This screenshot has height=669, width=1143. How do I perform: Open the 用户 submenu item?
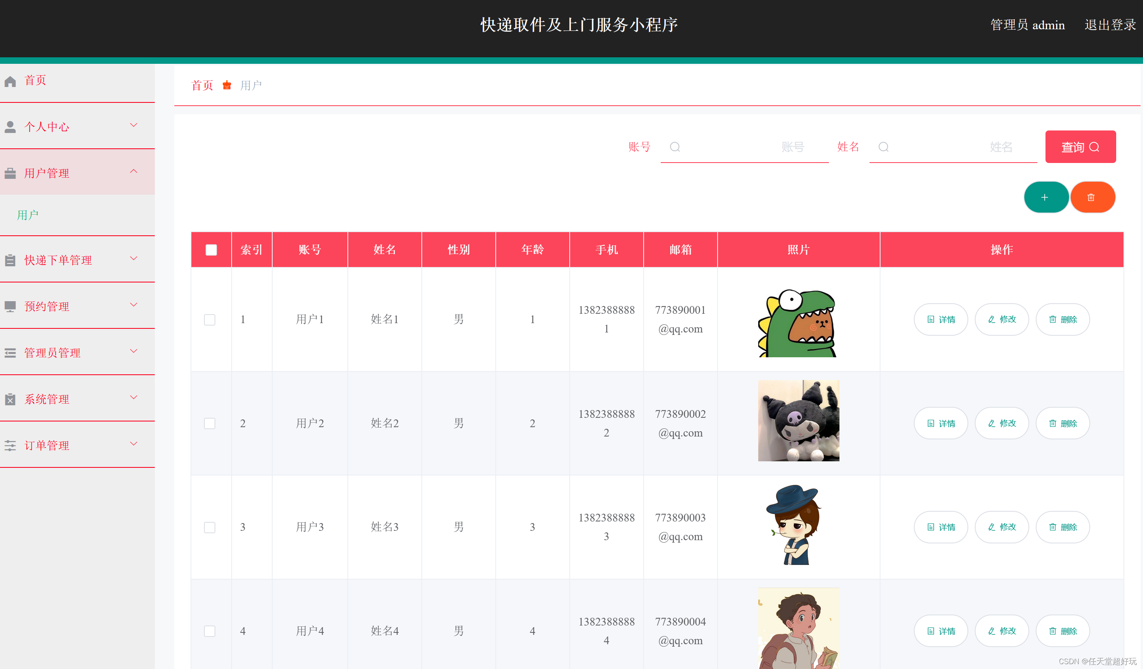tap(28, 215)
